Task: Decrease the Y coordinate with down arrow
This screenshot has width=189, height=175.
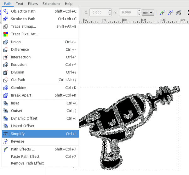Action: 138,14
